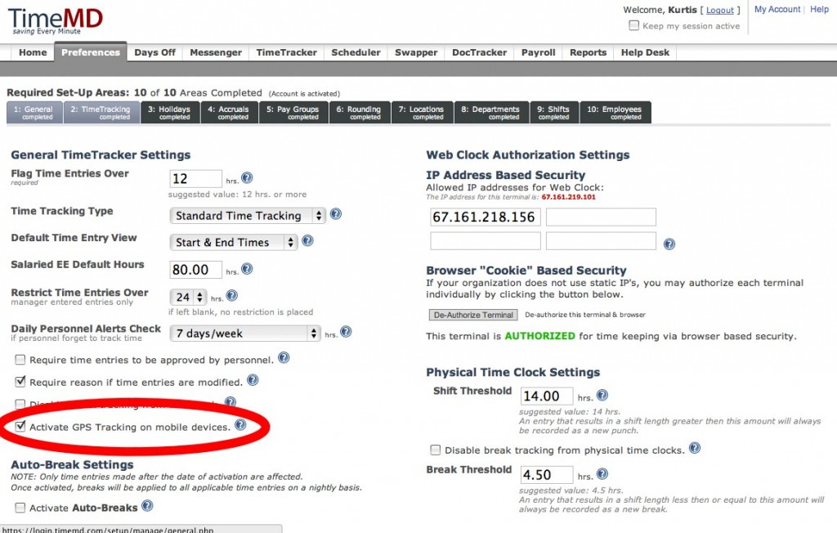Click Shift Threshold field showing 14.00
Viewport: 837px width, 533px height.
tap(547, 396)
